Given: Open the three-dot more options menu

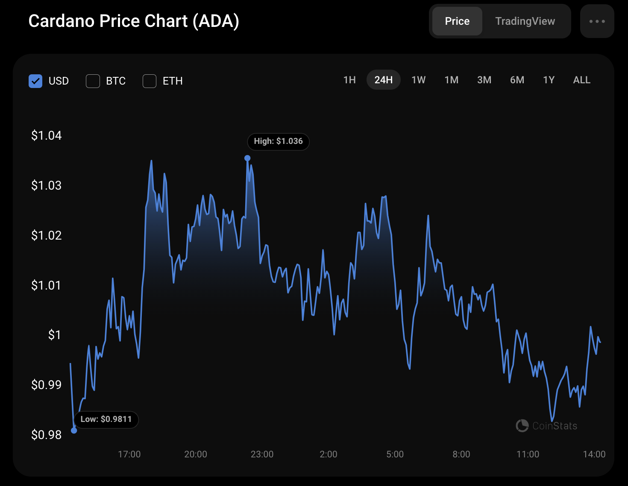Looking at the screenshot, I should pyautogui.click(x=597, y=21).
